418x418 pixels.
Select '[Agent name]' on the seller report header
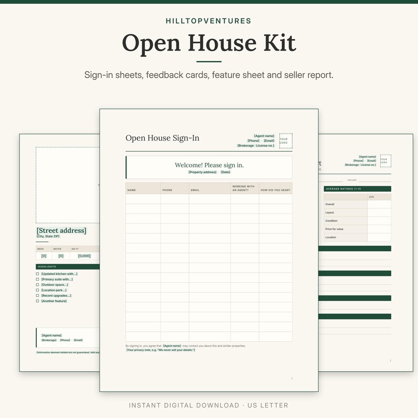[367, 157]
